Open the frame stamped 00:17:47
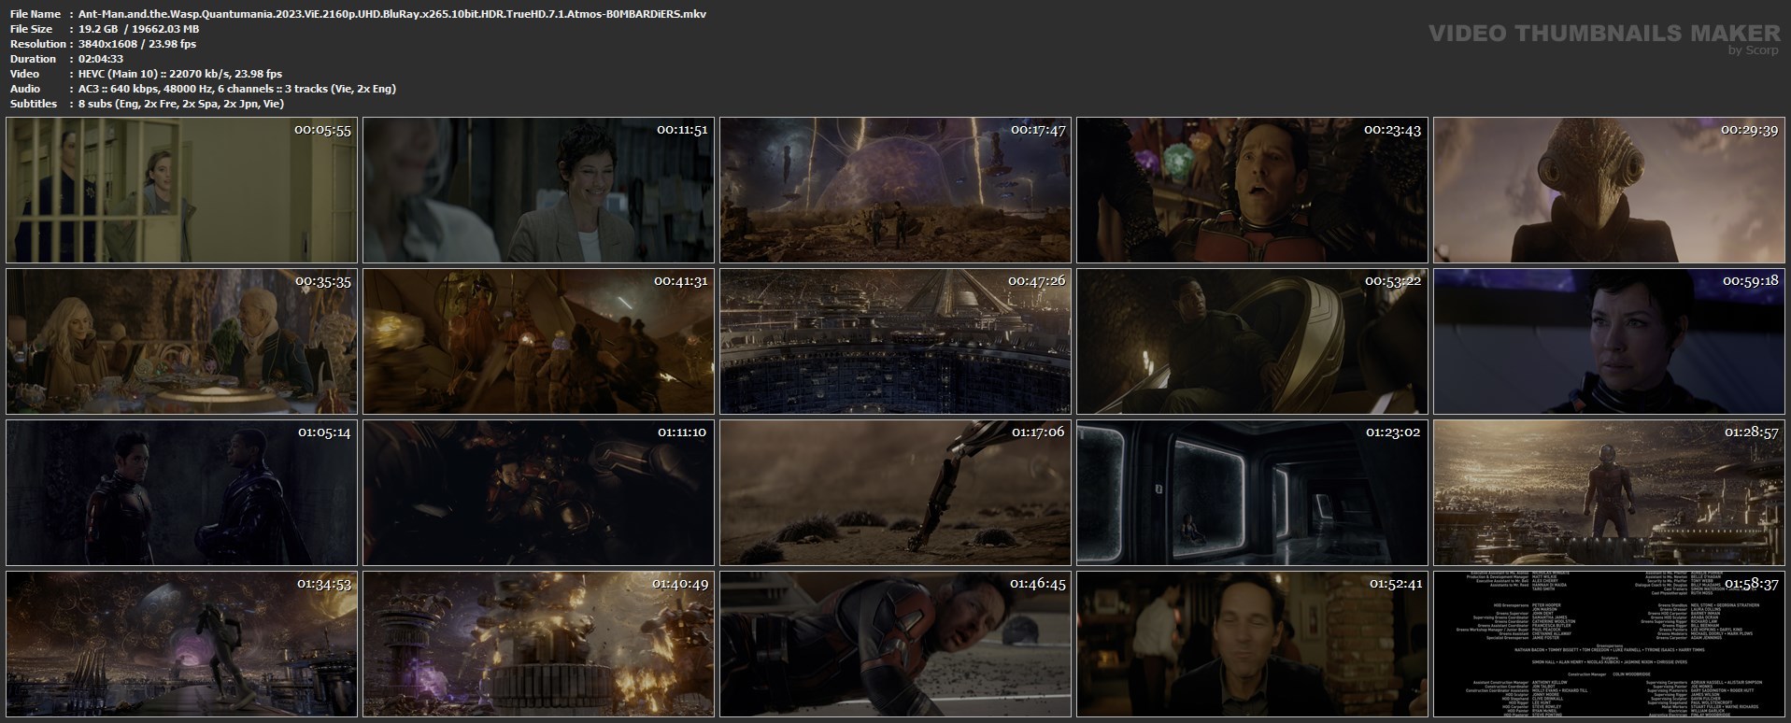 (895, 190)
